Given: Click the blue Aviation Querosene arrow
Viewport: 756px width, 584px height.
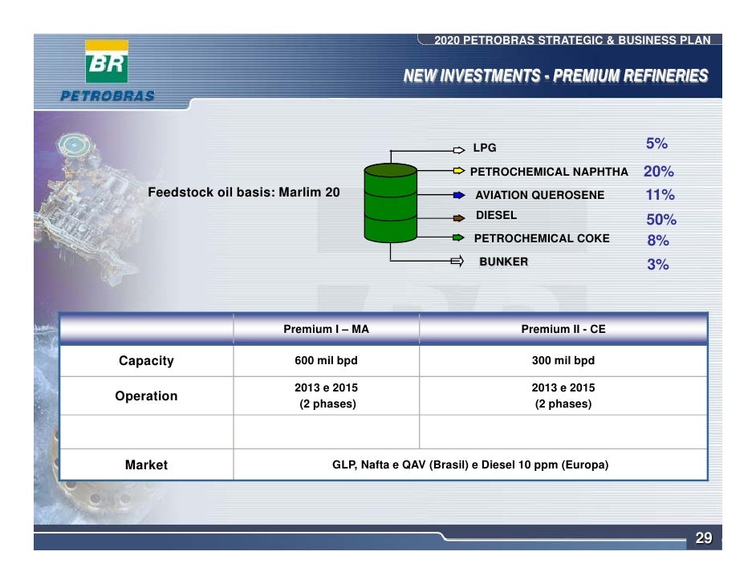Looking at the screenshot, I should (x=458, y=195).
